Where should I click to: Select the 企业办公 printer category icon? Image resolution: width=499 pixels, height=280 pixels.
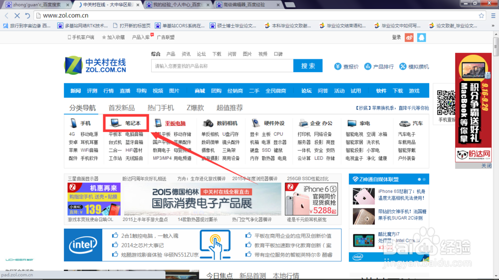(303, 123)
